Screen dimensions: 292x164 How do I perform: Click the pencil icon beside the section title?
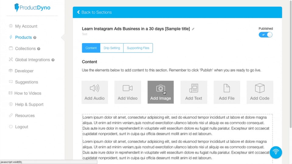tap(193, 29)
